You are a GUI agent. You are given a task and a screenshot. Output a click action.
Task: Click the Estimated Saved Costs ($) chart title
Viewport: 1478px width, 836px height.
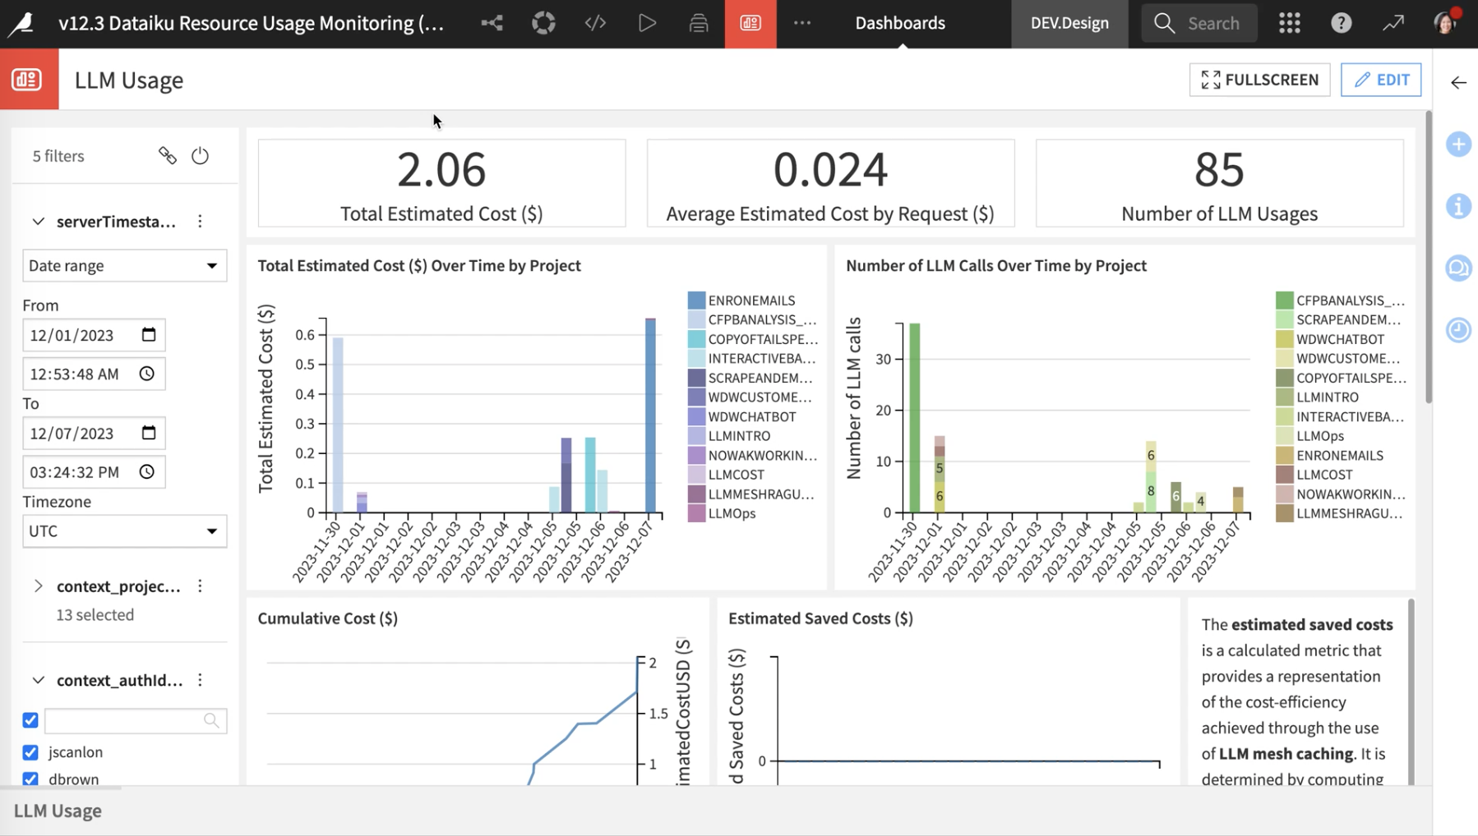(820, 618)
